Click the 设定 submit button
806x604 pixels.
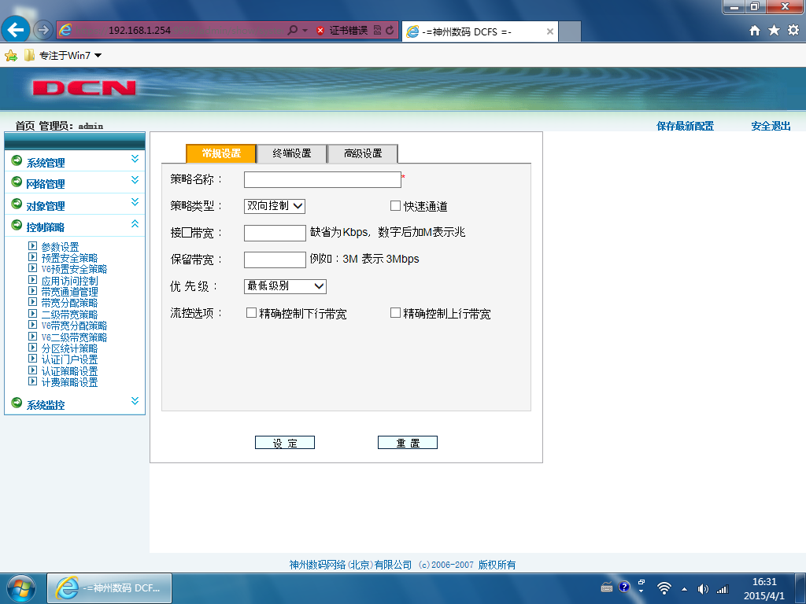(x=285, y=443)
